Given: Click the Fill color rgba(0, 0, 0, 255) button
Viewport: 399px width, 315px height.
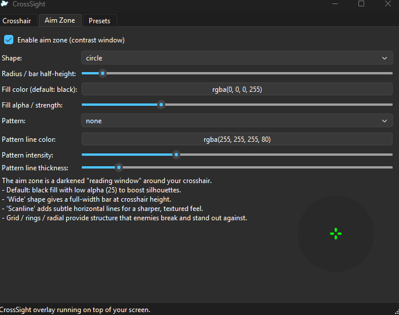Looking at the screenshot, I should (x=237, y=90).
